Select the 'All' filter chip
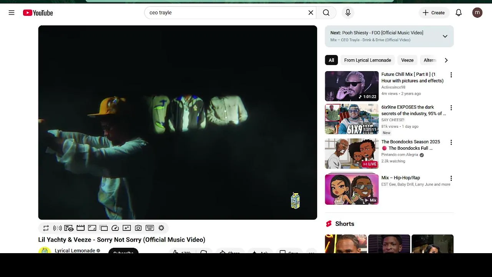 click(331, 60)
